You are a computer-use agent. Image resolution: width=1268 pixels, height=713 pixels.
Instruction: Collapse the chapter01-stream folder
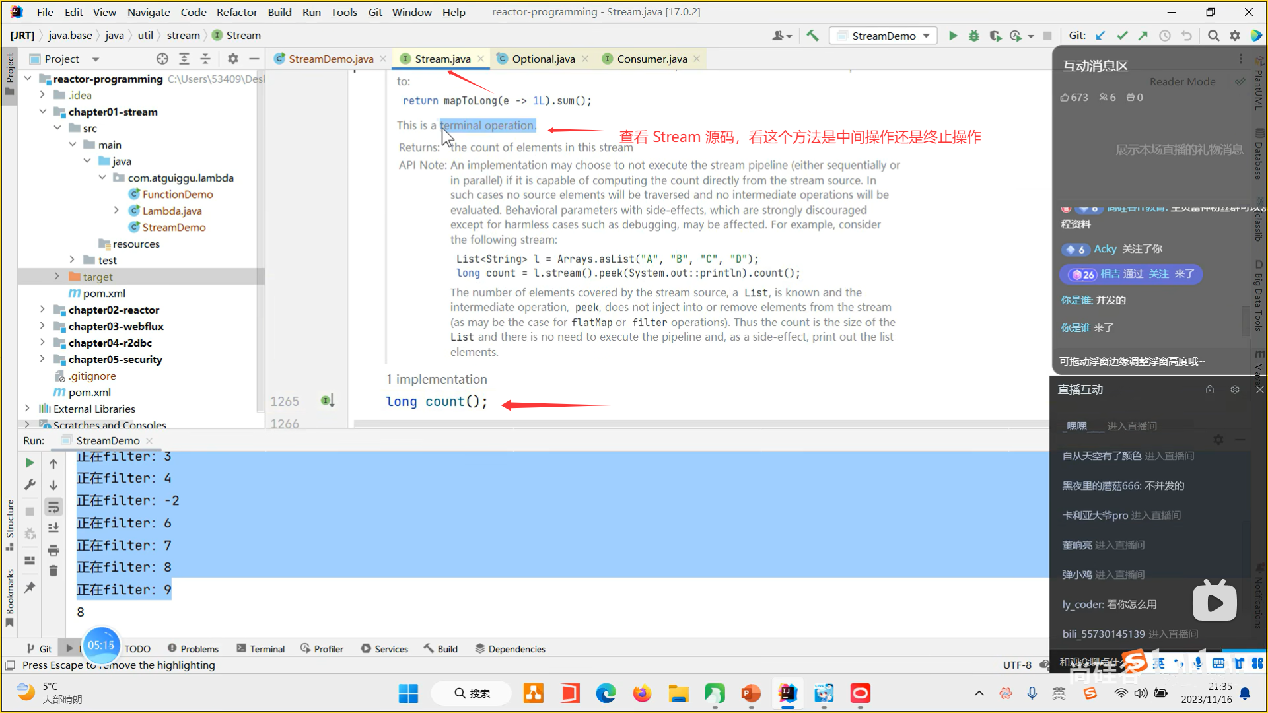coord(42,112)
